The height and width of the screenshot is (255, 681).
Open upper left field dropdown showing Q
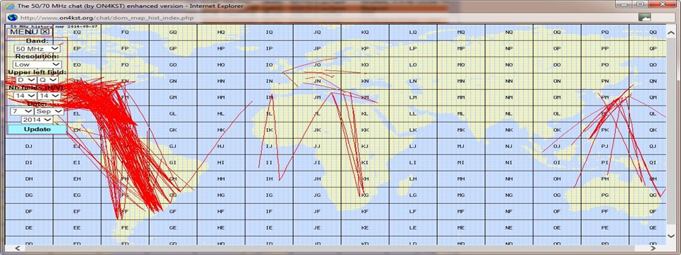click(48, 80)
